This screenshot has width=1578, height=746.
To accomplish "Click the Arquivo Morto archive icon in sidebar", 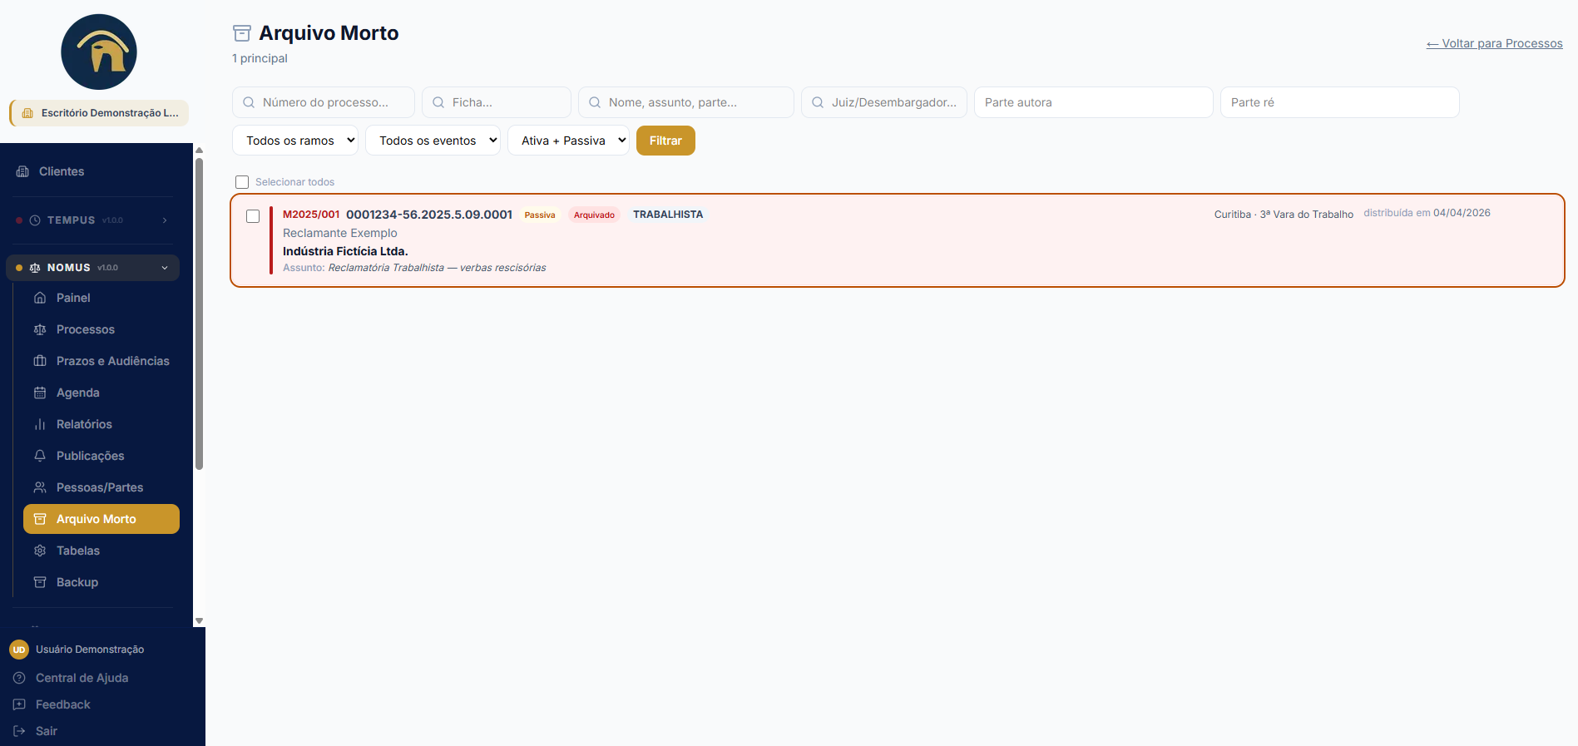I will pyautogui.click(x=40, y=519).
